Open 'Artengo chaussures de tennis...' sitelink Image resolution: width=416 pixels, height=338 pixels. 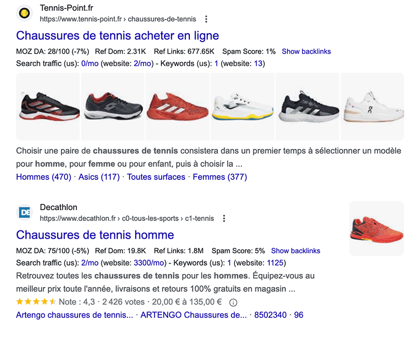(74, 315)
